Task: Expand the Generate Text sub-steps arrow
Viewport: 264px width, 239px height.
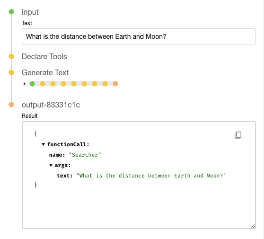Action: click(x=25, y=84)
